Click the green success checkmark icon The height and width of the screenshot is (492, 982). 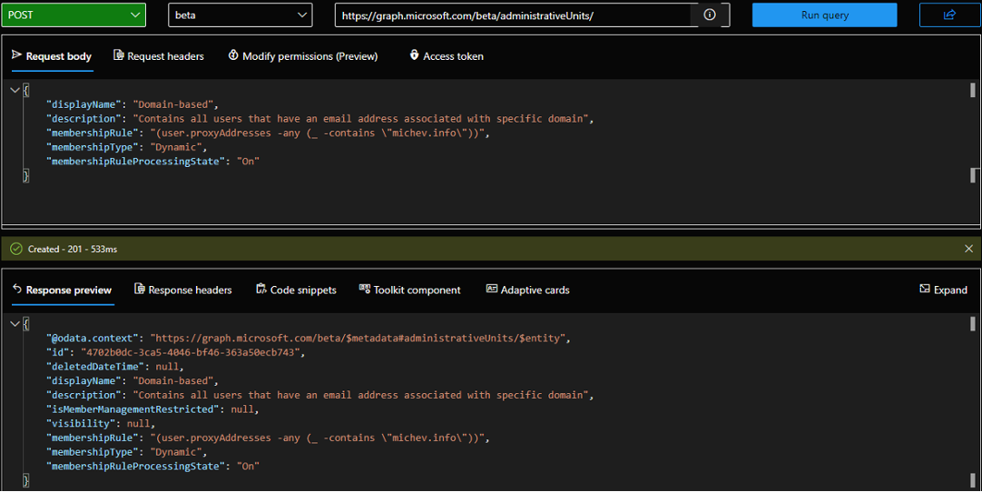pos(15,249)
